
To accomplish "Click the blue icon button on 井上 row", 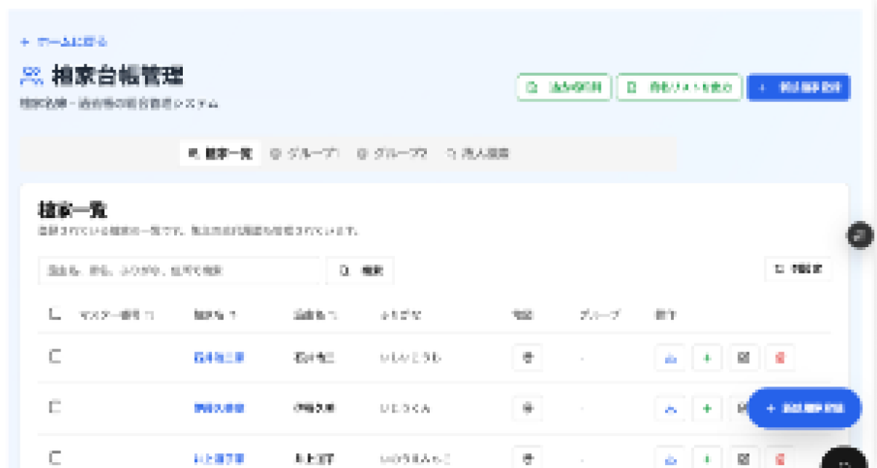I will 670,458.
